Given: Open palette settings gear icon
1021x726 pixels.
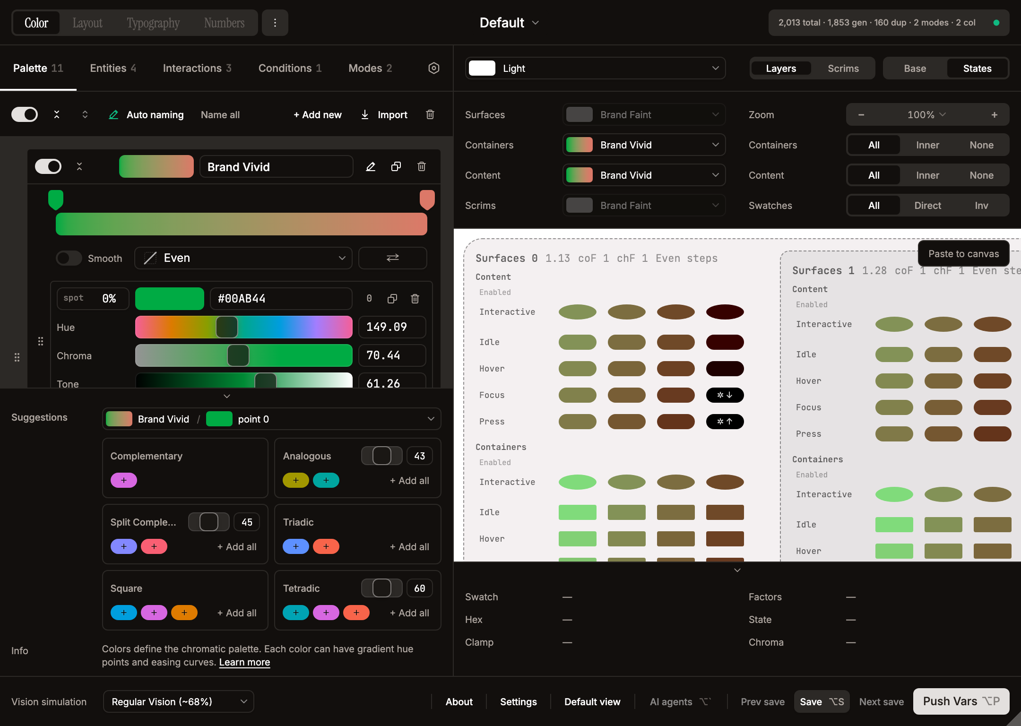Looking at the screenshot, I should click(433, 68).
